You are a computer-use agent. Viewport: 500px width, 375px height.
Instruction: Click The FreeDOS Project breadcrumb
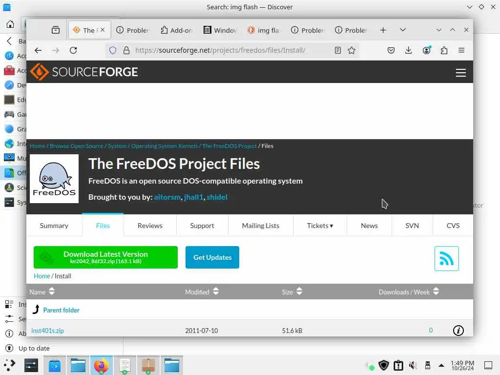(x=229, y=146)
